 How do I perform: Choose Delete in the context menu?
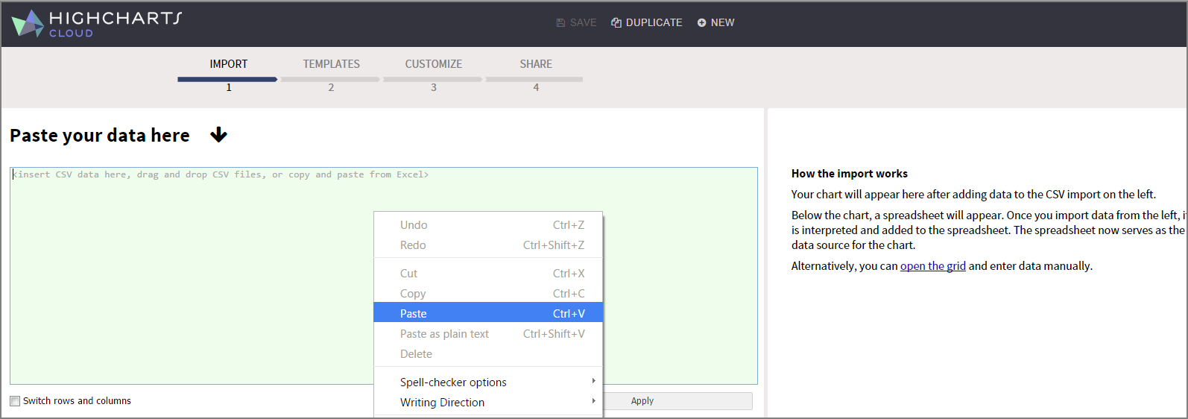pos(416,354)
